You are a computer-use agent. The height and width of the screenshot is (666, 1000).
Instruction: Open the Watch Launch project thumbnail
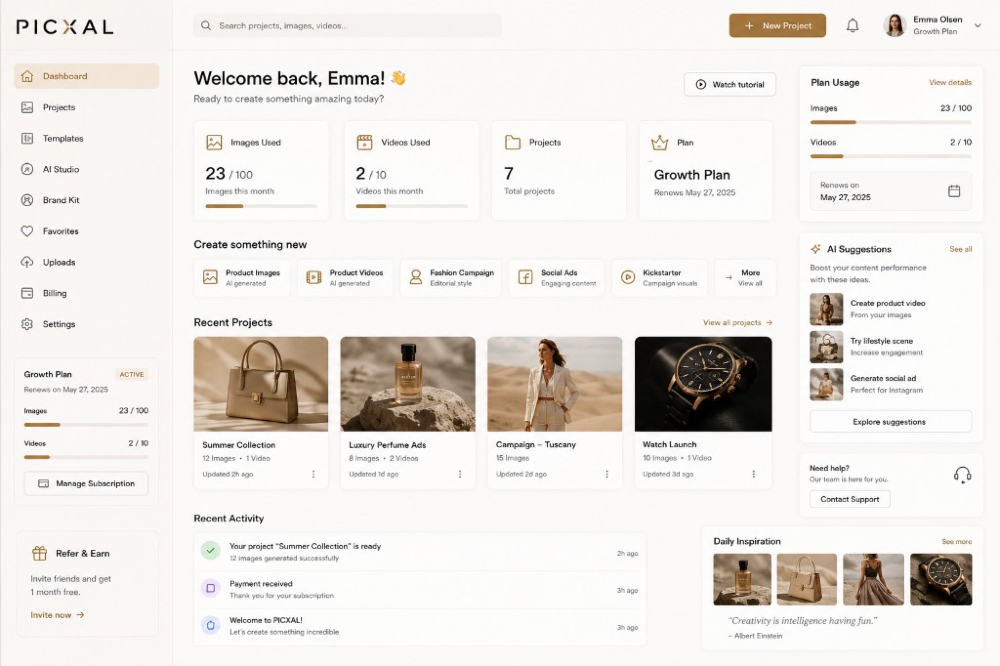click(x=703, y=384)
